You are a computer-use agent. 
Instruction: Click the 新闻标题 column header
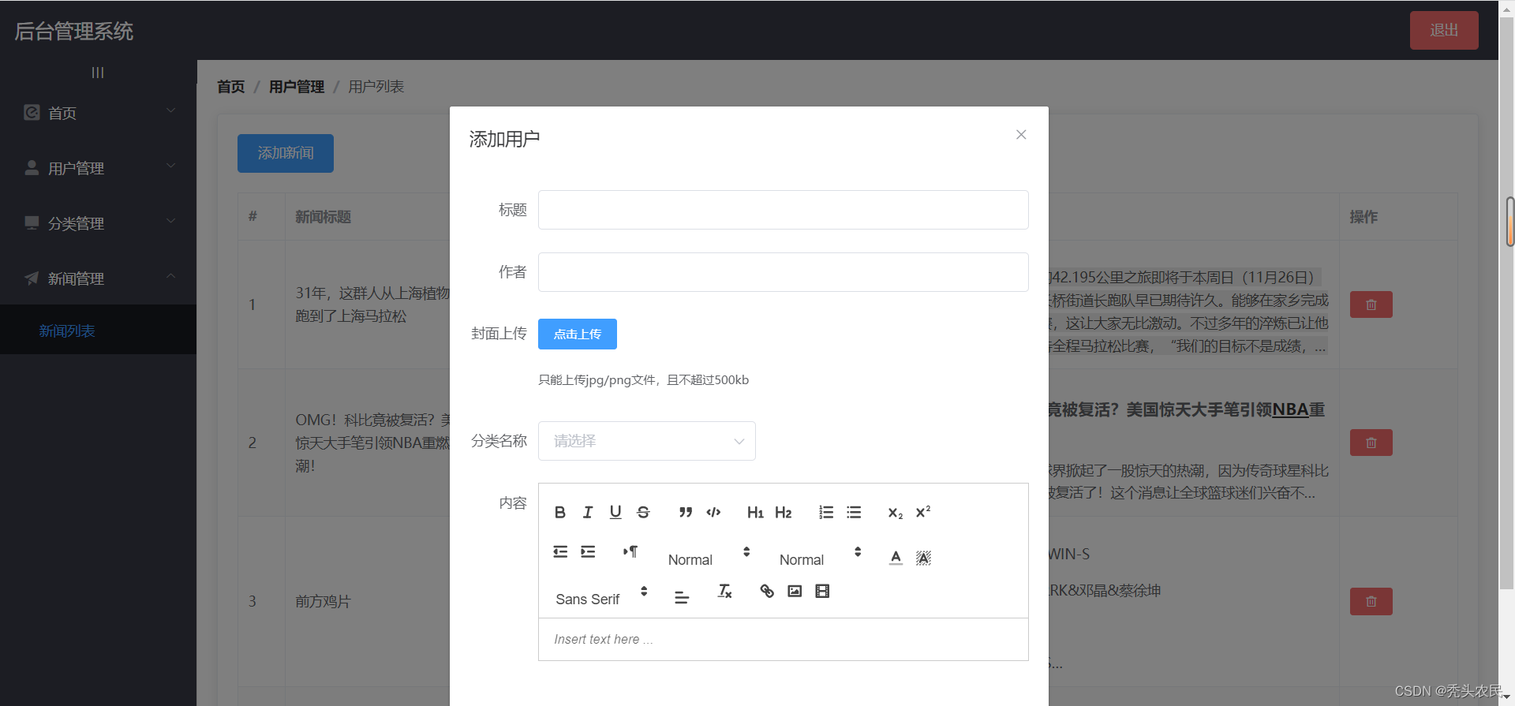tap(324, 216)
